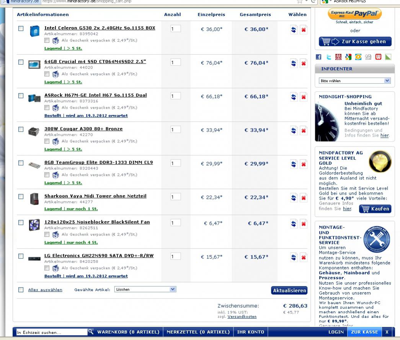
Task: Close the bottom bar with X
Action: 387,332
